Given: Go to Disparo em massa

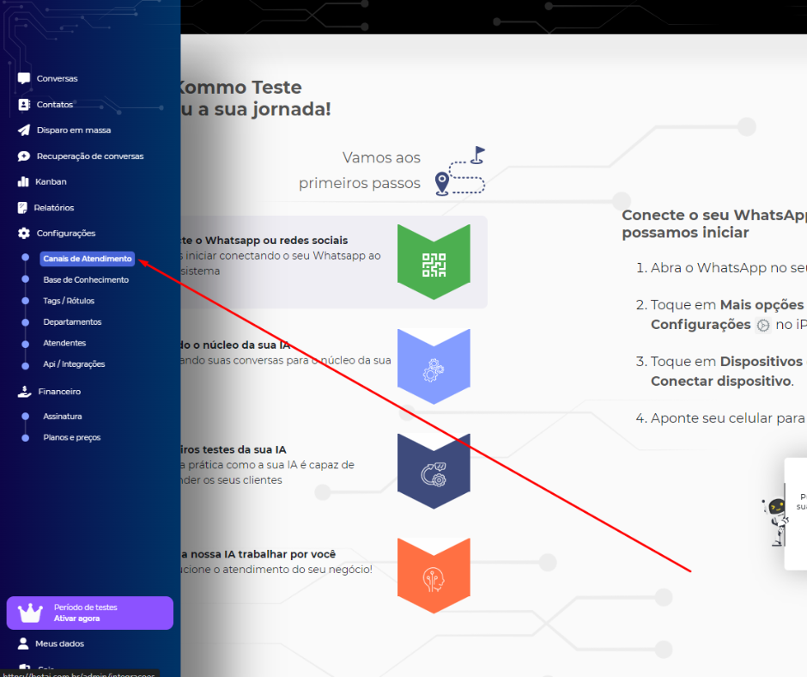Looking at the screenshot, I should [74, 131].
